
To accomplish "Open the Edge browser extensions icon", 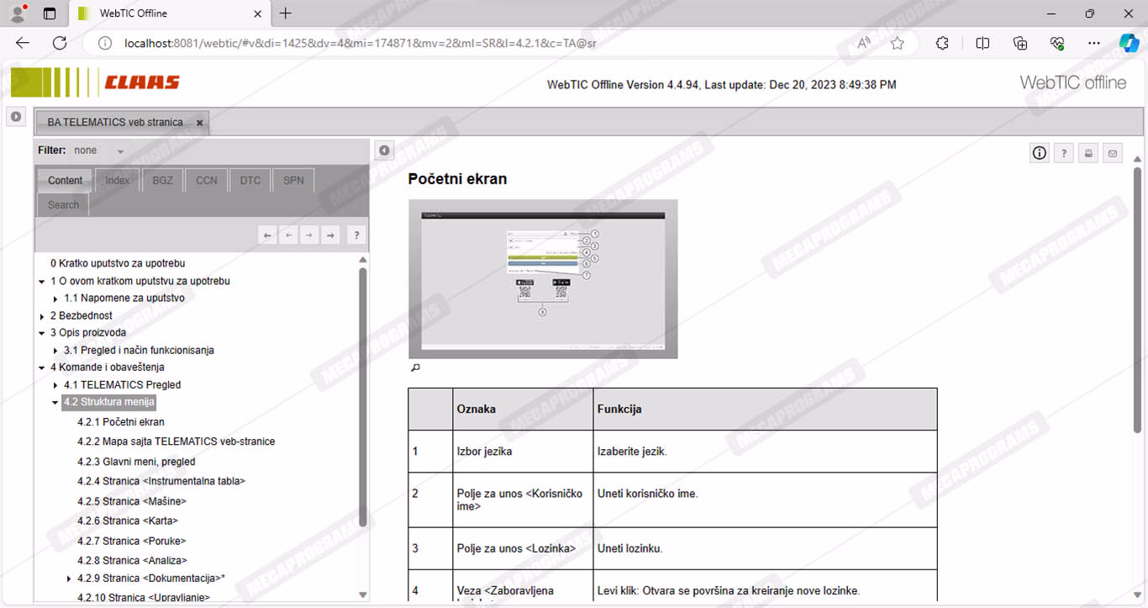I will (942, 43).
